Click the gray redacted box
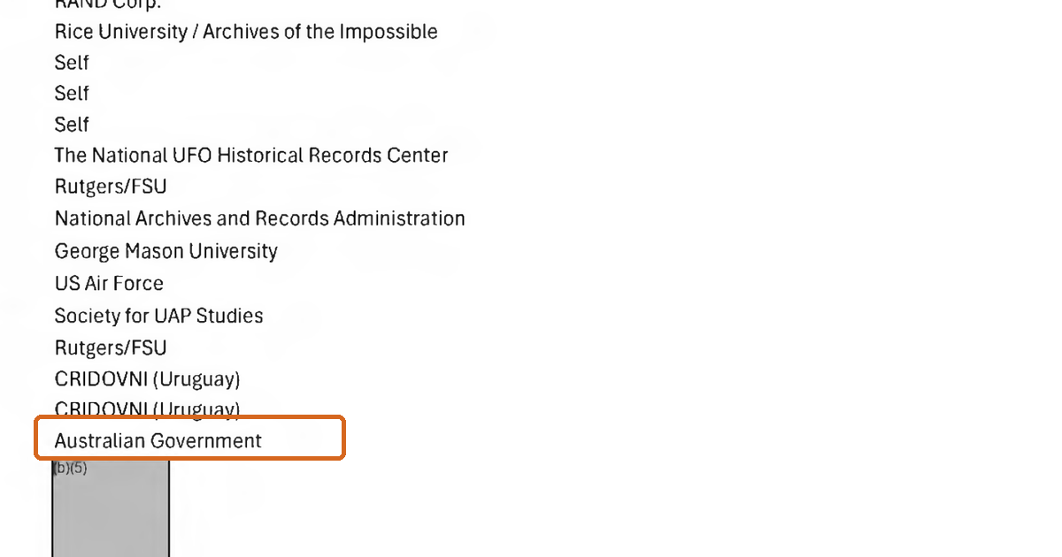This screenshot has width=1062, height=557. [x=111, y=508]
